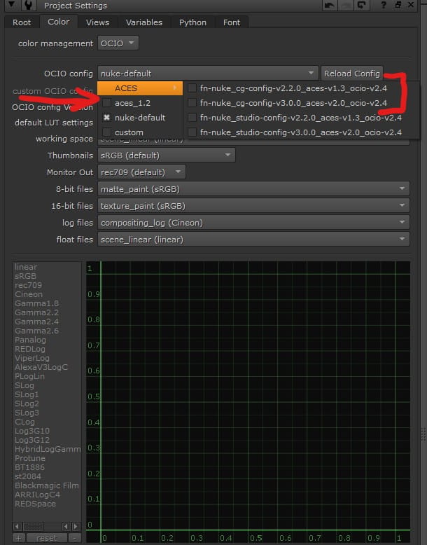Click the plus button below the LUT list
427x545 pixels.
point(19,538)
